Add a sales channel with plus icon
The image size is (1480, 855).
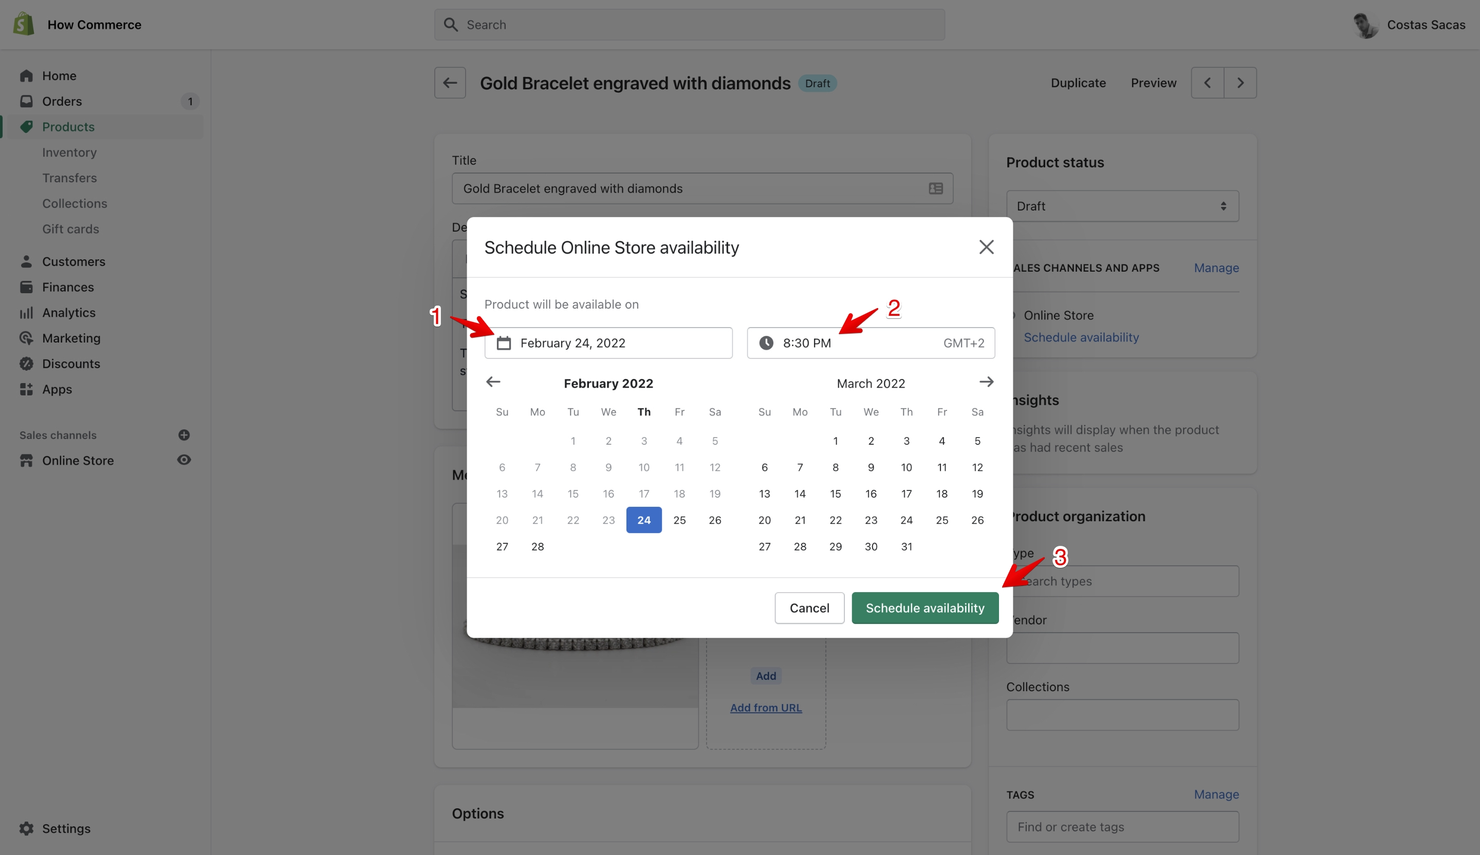(184, 435)
